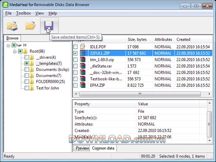The width and height of the screenshot is (216, 162).
Task: Click the FOLDER0000(25) folder icon
Action: tap(31, 82)
